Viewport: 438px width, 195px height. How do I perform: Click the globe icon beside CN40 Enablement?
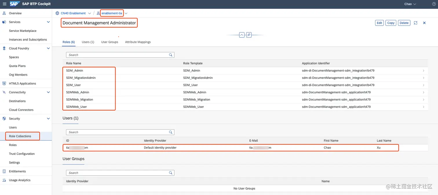point(57,13)
